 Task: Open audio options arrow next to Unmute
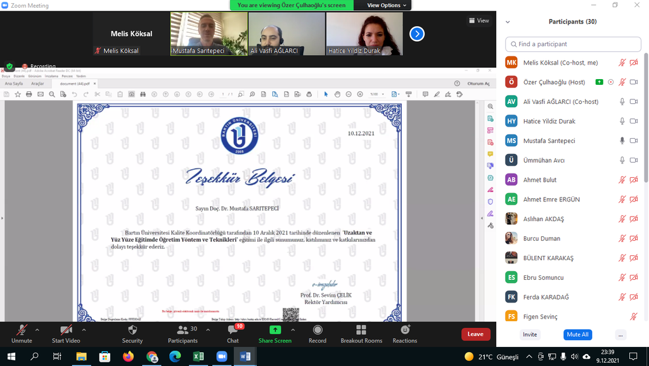pyautogui.click(x=37, y=330)
